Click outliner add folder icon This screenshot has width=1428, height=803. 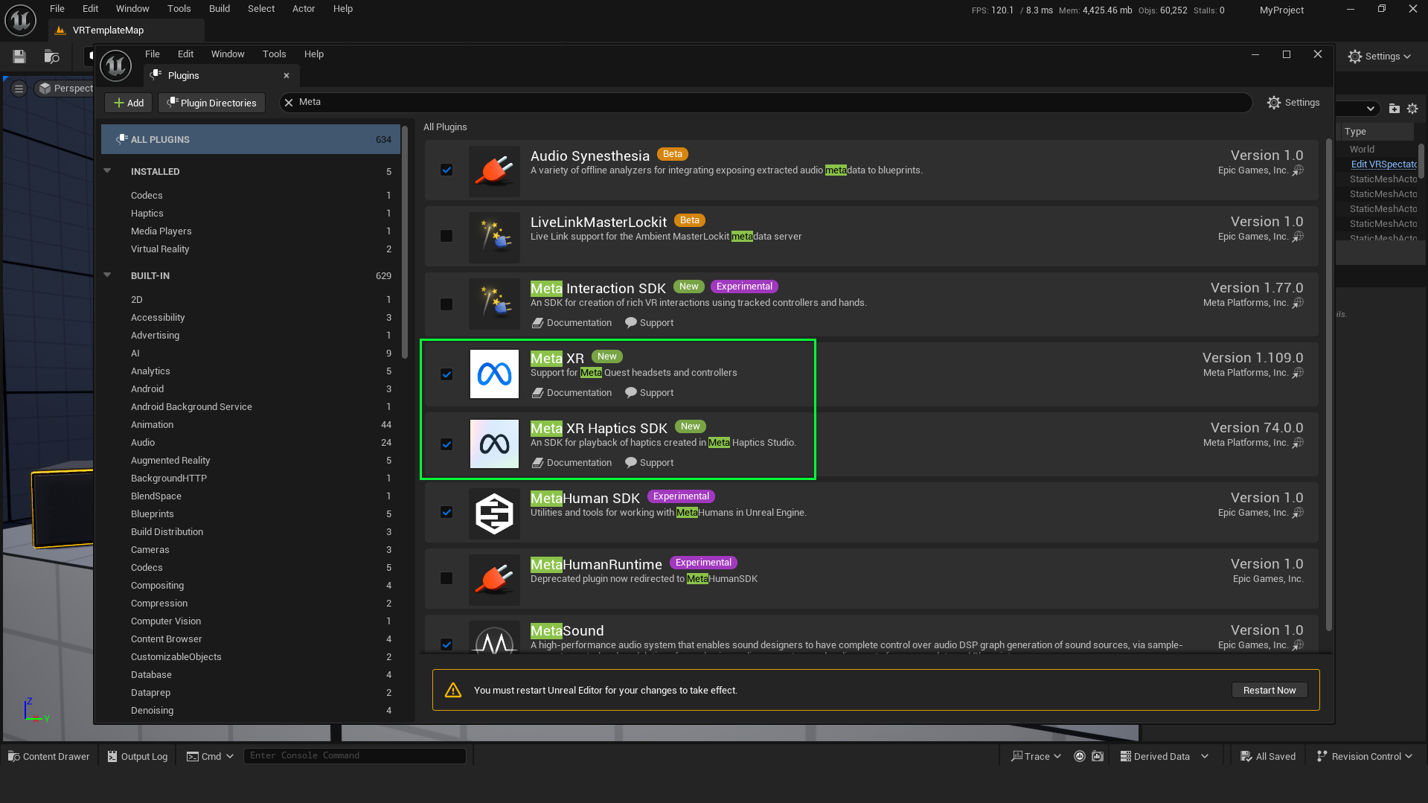(x=1394, y=109)
